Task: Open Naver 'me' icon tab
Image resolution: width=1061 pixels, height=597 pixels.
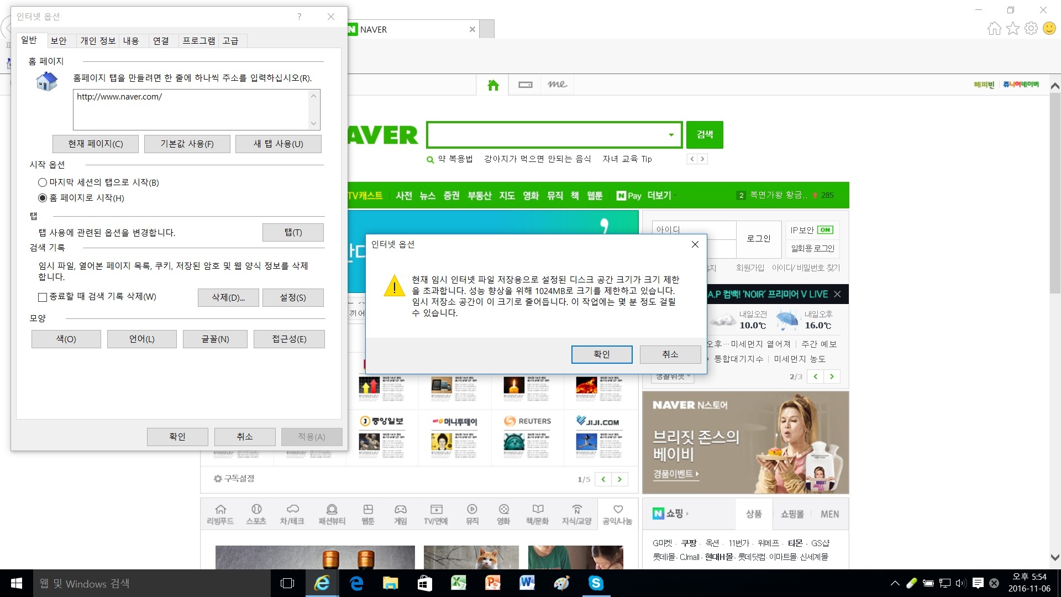Action: (557, 85)
